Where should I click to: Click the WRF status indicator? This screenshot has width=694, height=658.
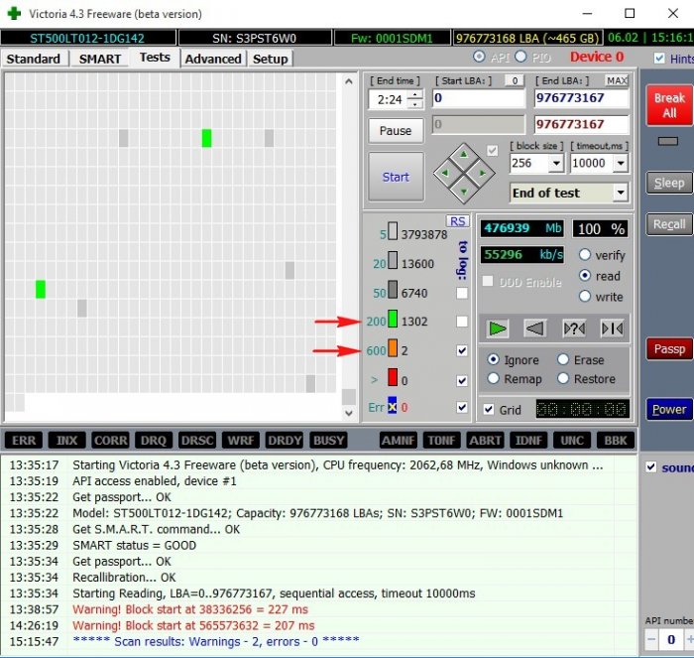(240, 441)
